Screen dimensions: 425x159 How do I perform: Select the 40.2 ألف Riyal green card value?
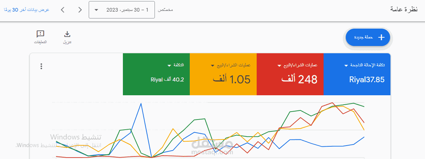coord(167,80)
